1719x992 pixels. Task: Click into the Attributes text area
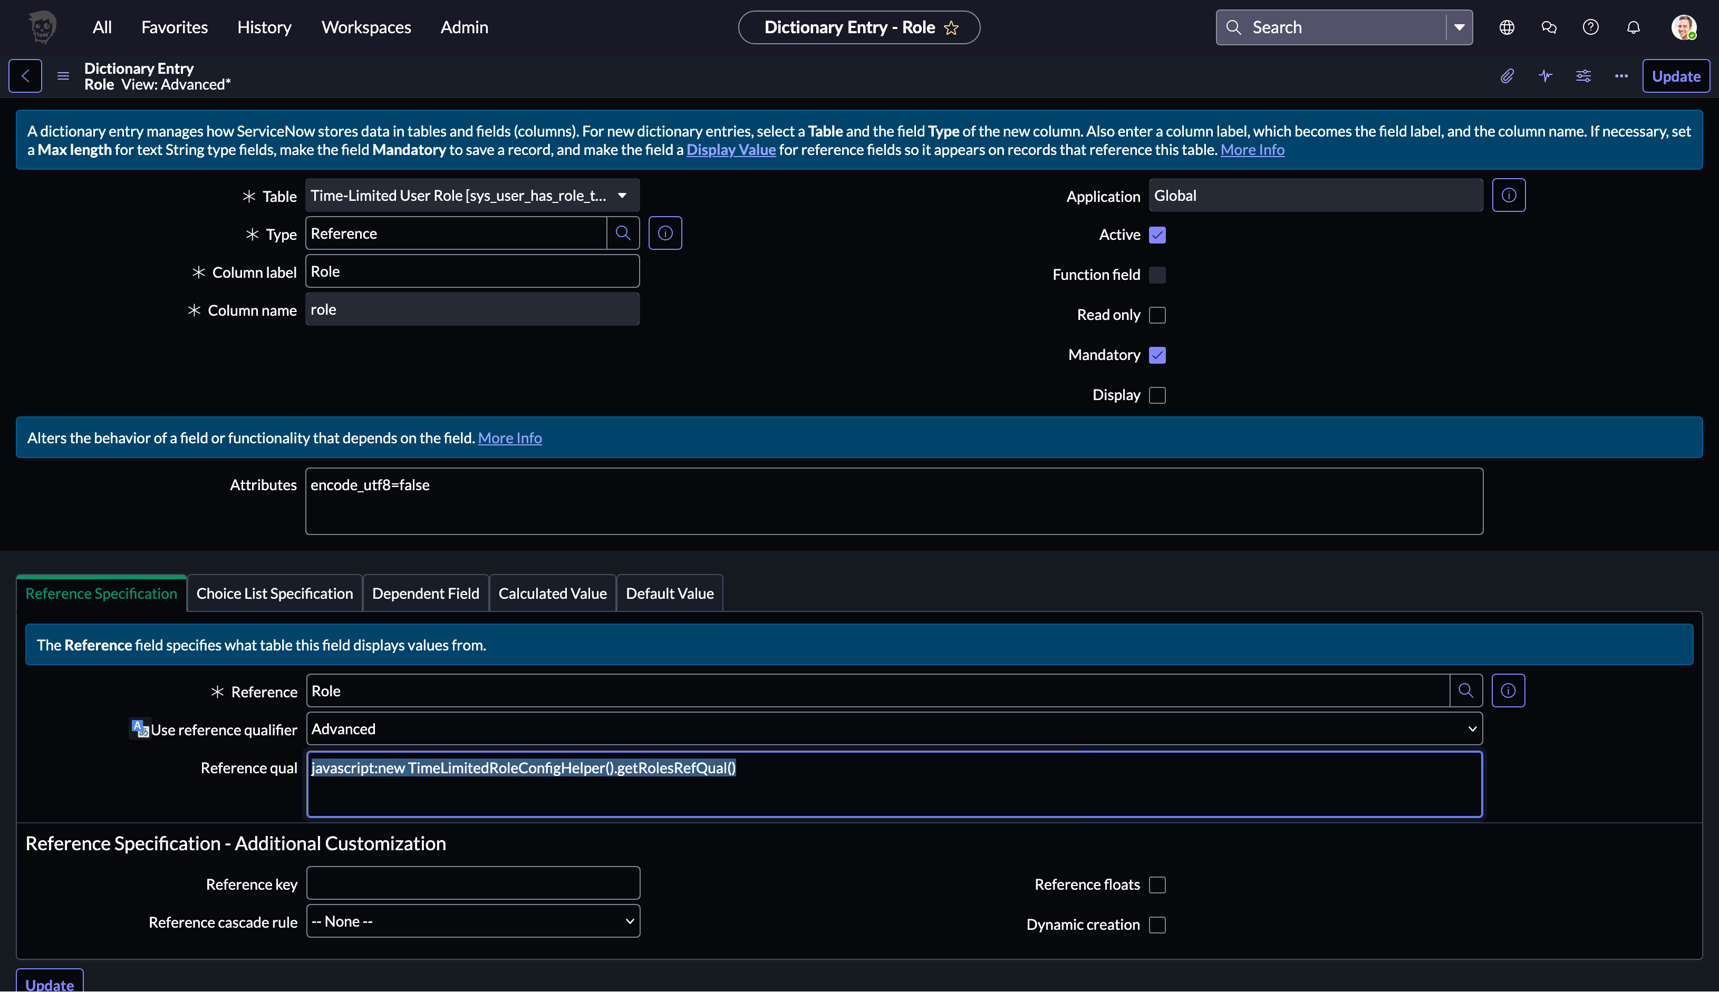894,501
